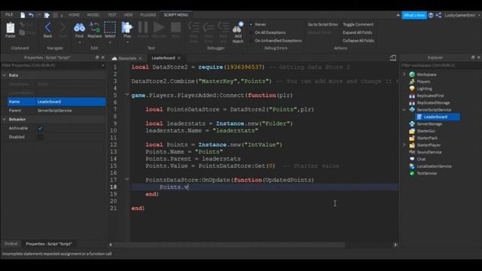Click the editor horizontal scrollbar
Viewport: 482px width, 271px height.
[229, 245]
